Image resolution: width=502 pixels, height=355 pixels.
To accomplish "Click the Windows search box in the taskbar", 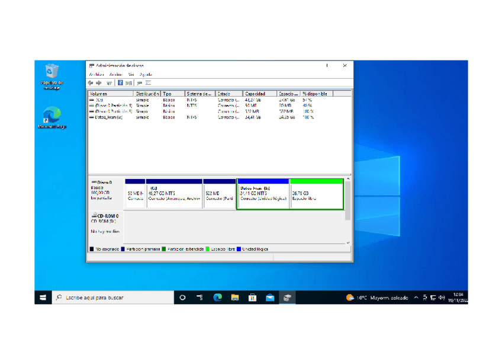I will coord(112,298).
